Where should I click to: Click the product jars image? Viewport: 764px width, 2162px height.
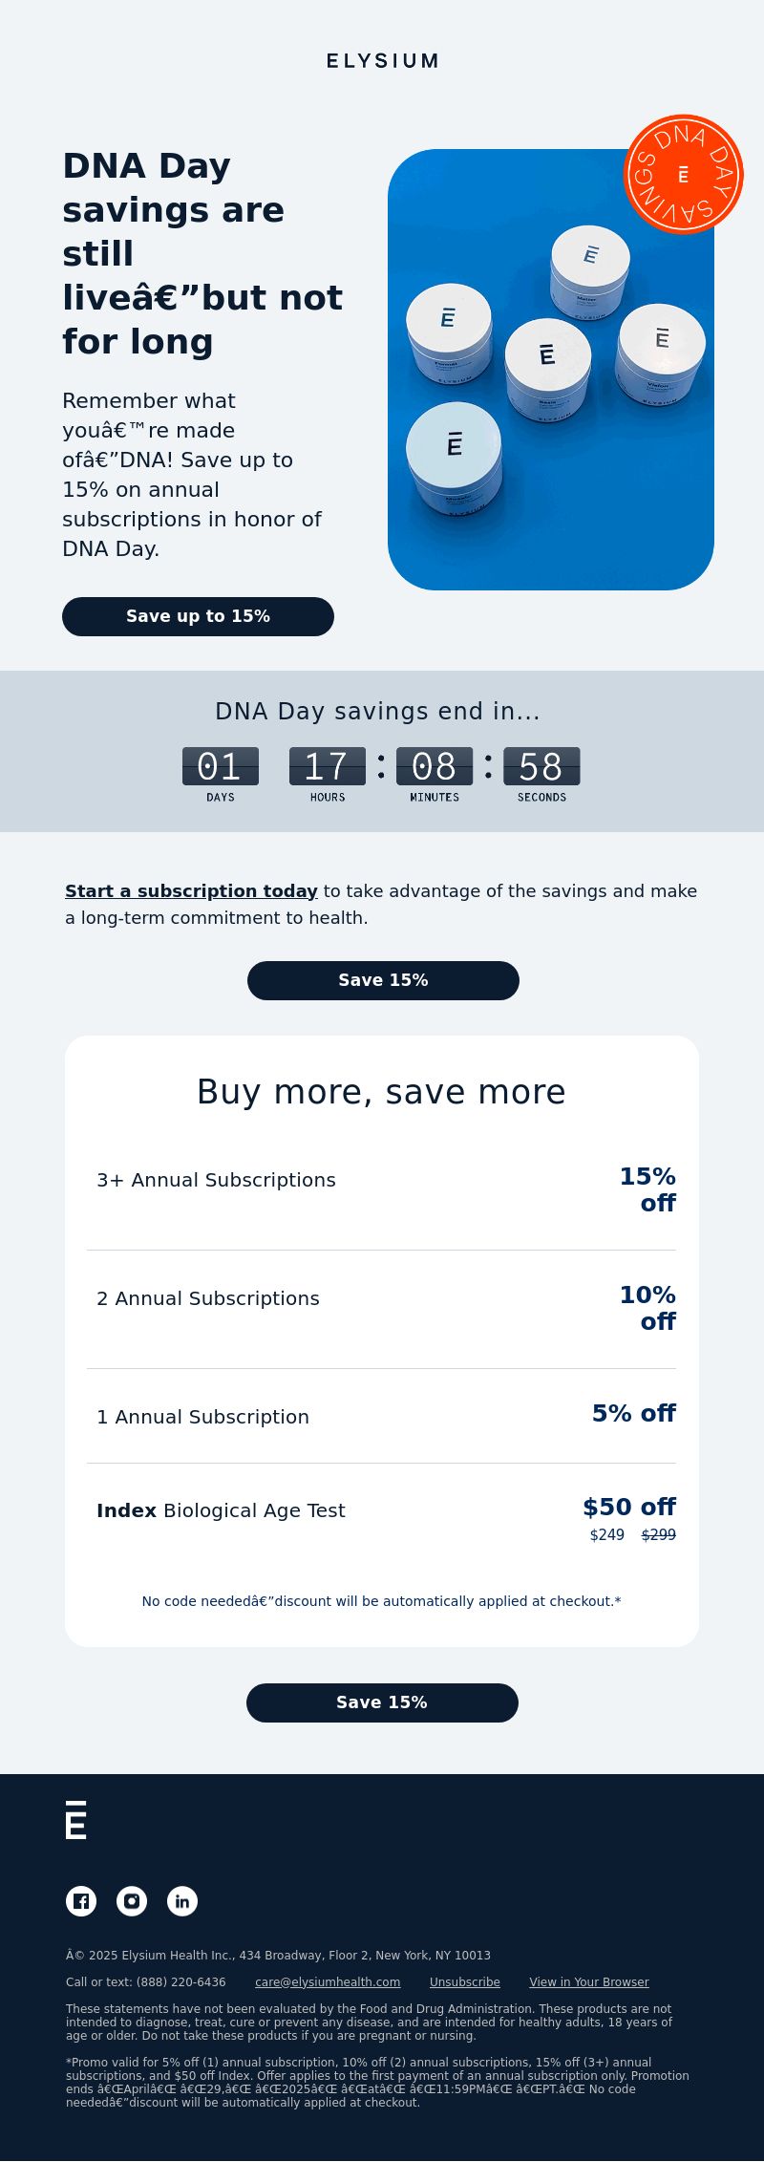[x=551, y=370]
